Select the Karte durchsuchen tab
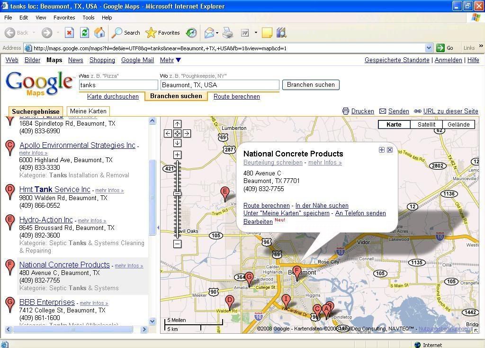Screen dimensions: 485x348 [x=113, y=97]
